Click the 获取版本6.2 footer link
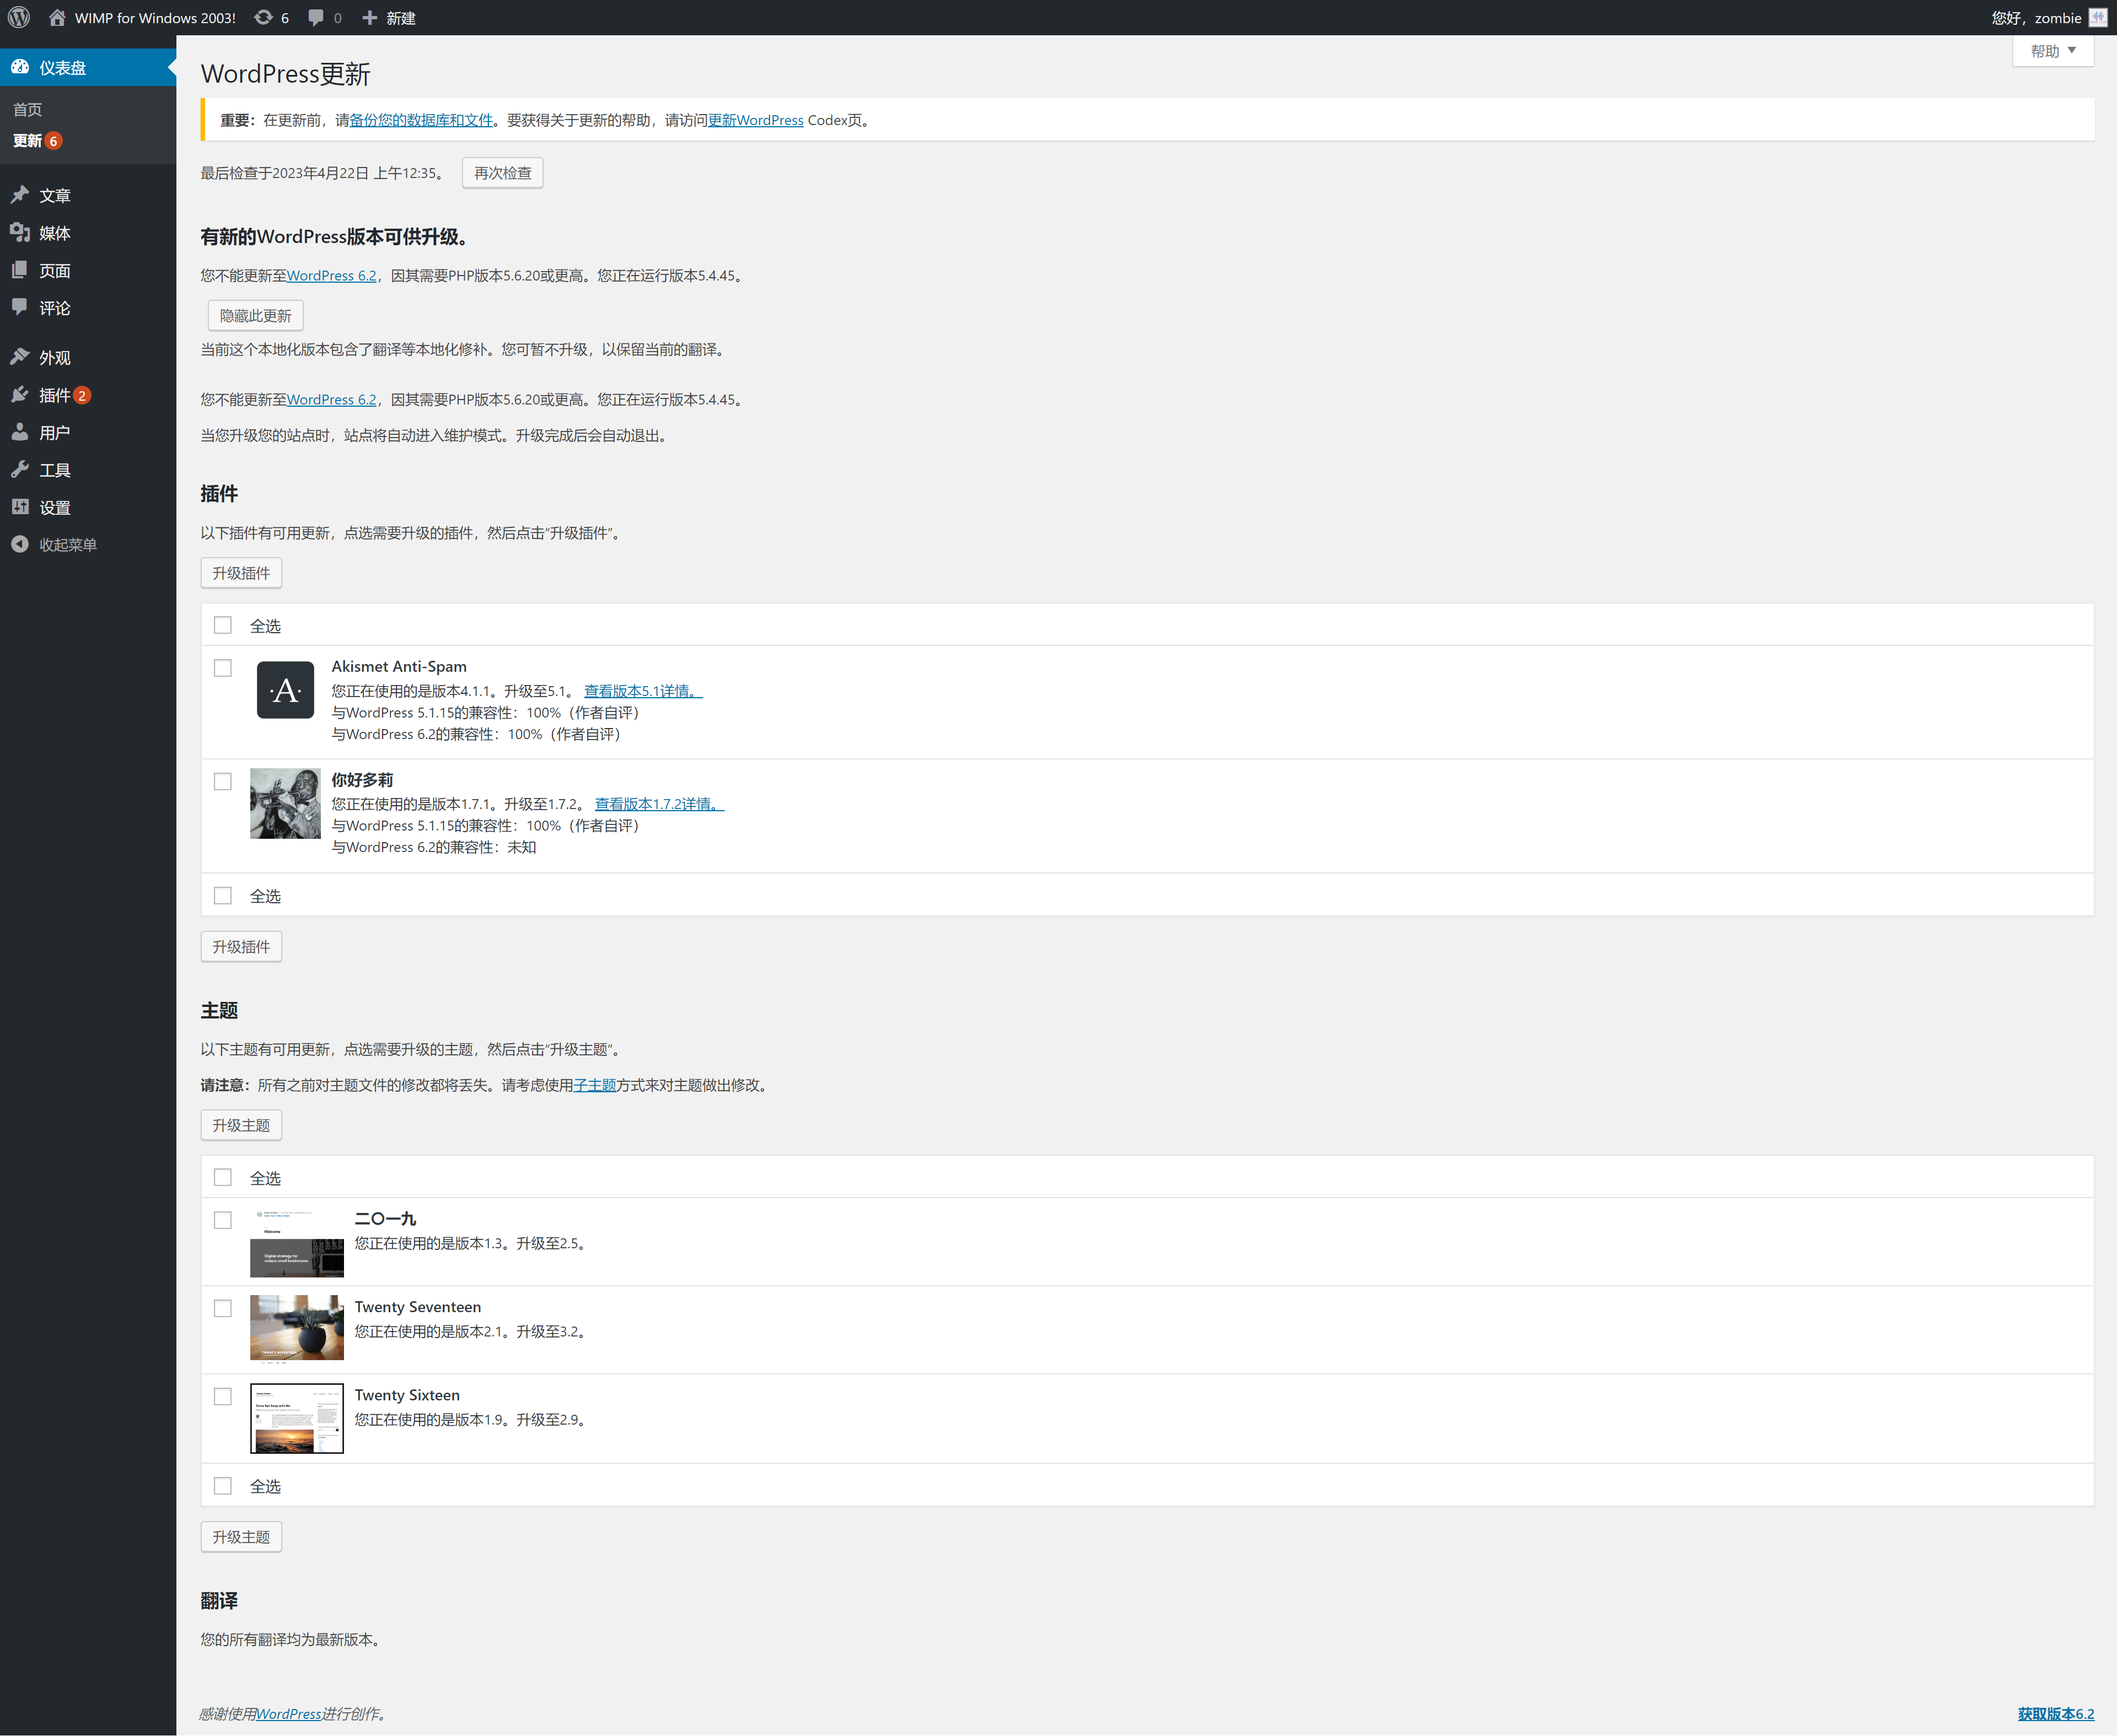 click(x=2056, y=1714)
